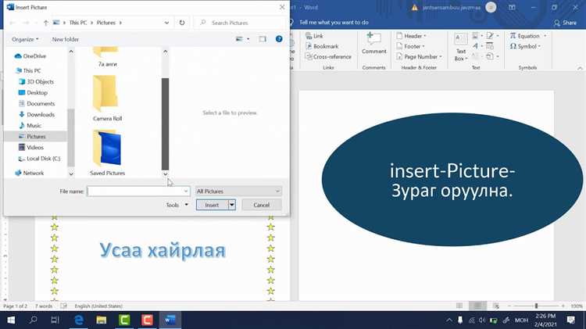
Task: Click the 7 words count in status bar
Action: tap(44, 306)
